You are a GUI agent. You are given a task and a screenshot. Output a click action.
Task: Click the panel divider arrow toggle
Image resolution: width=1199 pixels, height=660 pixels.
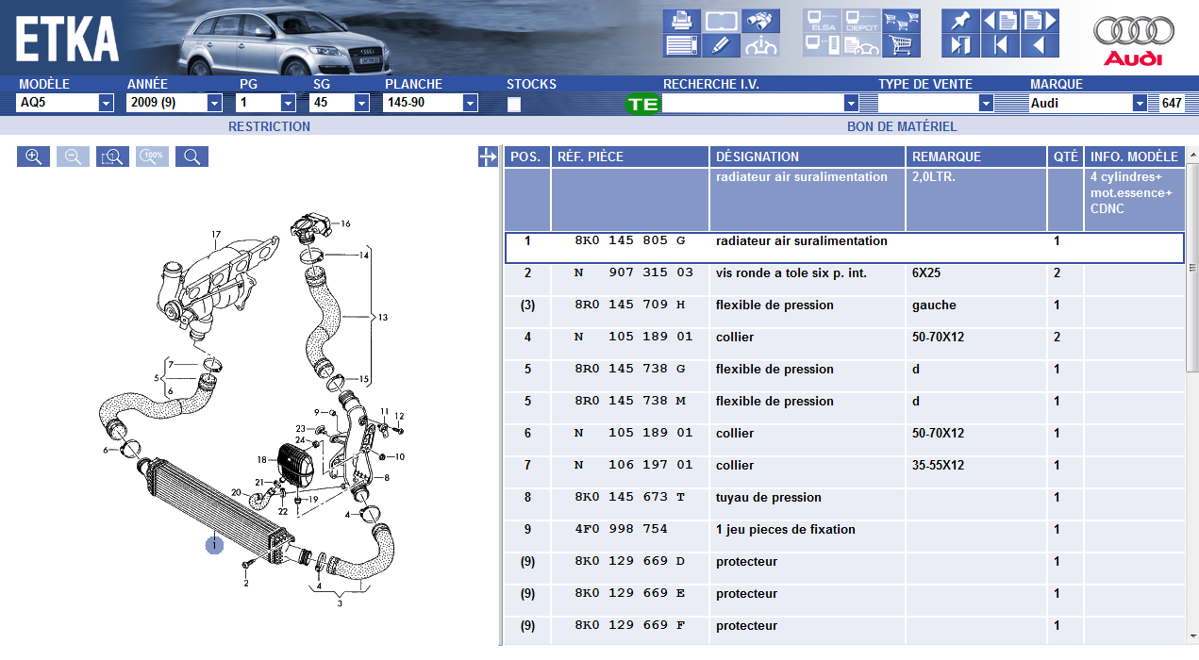(488, 157)
